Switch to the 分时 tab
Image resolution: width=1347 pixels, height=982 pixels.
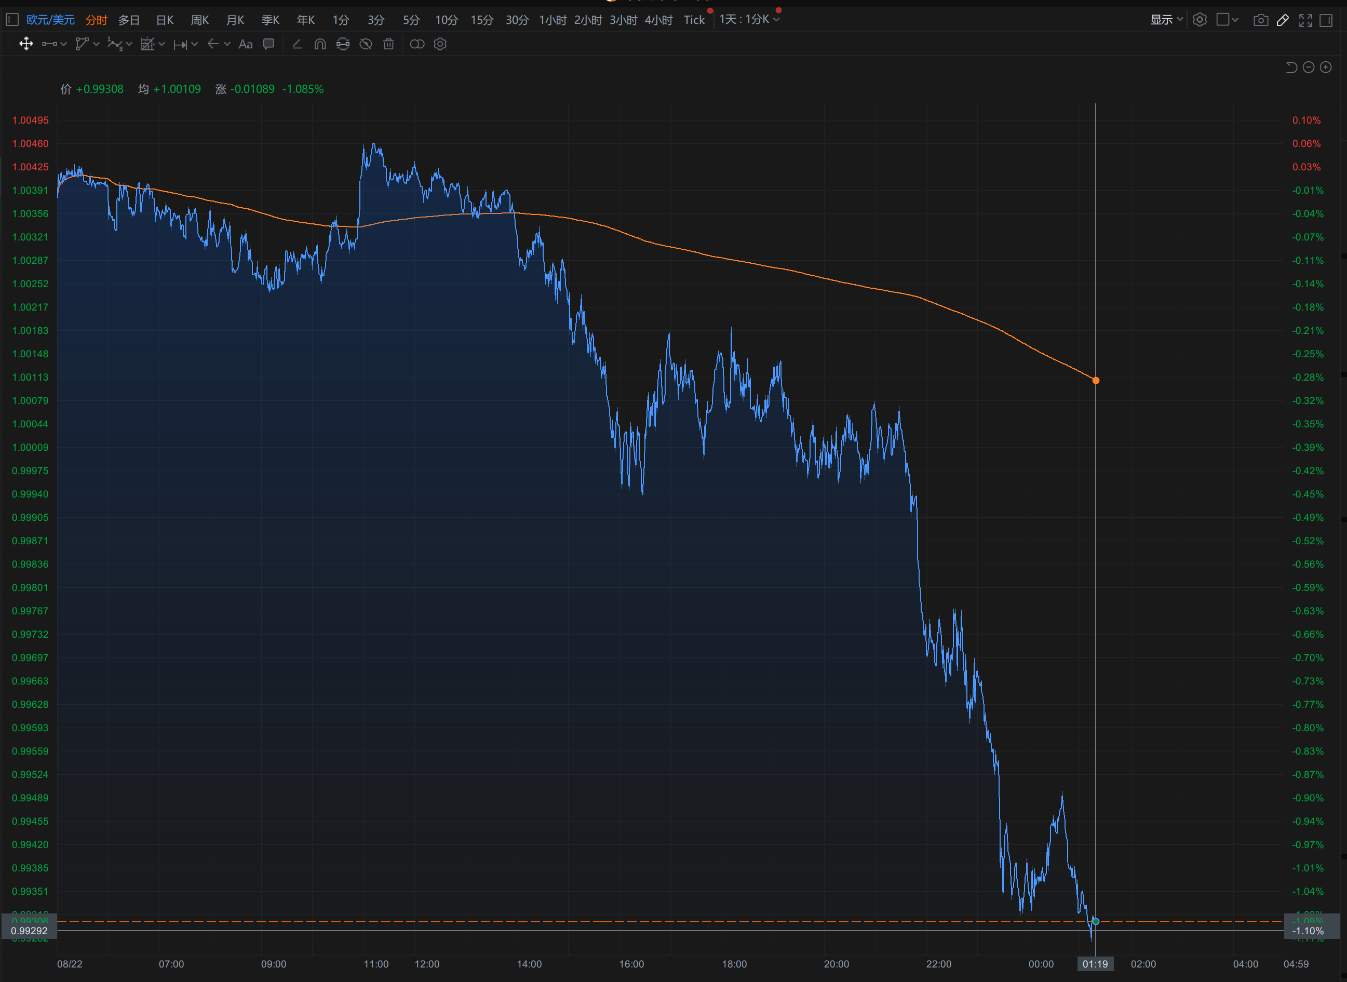tap(96, 20)
